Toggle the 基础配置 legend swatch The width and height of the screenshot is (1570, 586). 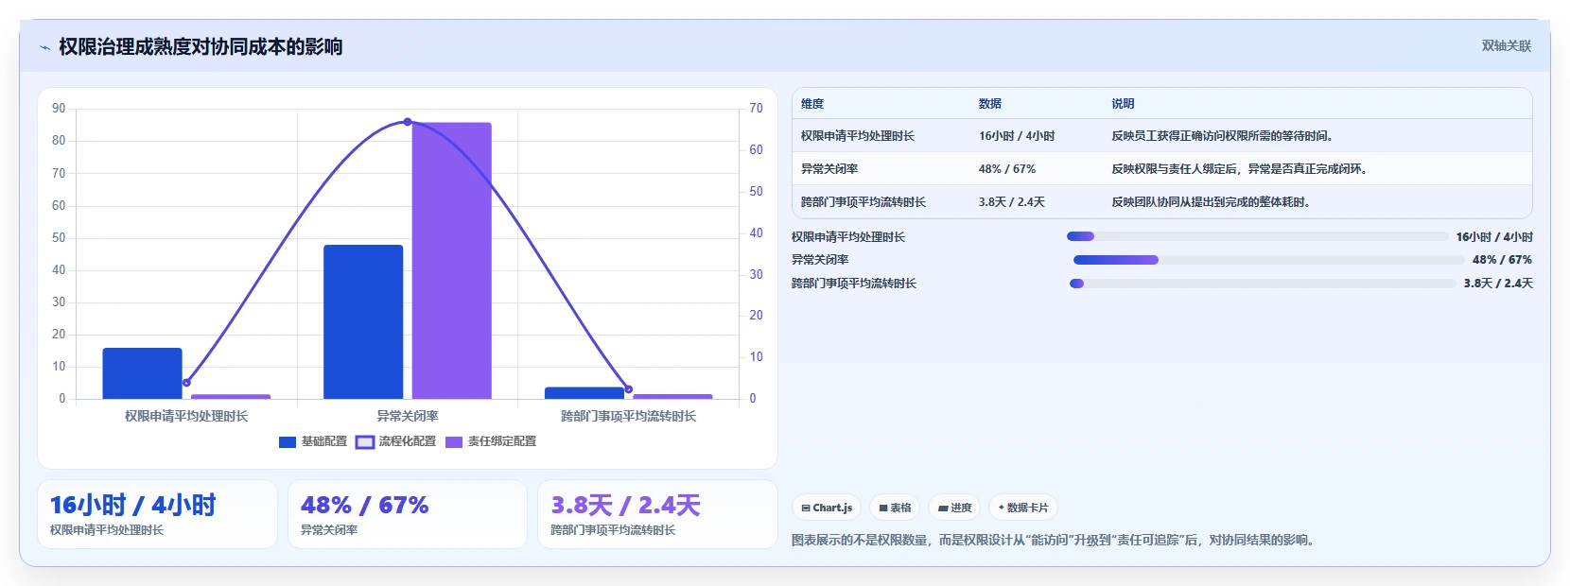(288, 441)
